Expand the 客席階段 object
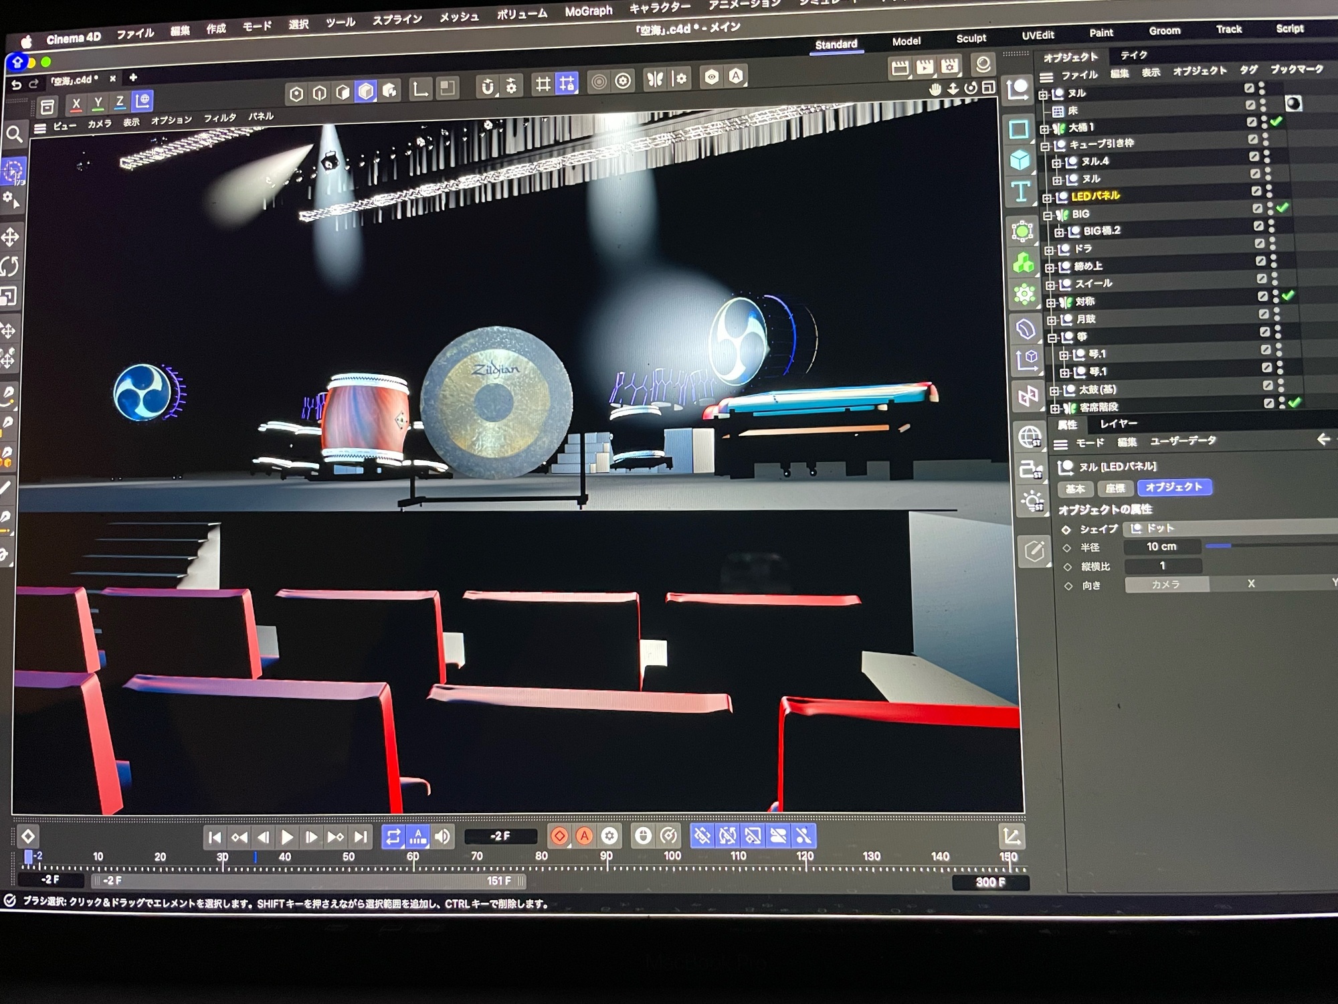The width and height of the screenshot is (1338, 1004). coord(1055,408)
